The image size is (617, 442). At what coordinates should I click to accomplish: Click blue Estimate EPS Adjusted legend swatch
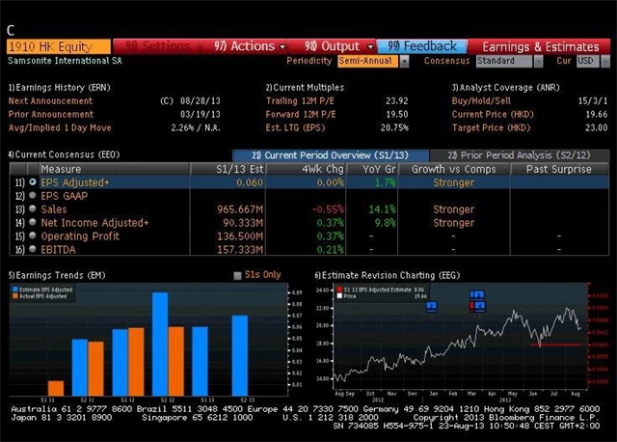click(15, 290)
